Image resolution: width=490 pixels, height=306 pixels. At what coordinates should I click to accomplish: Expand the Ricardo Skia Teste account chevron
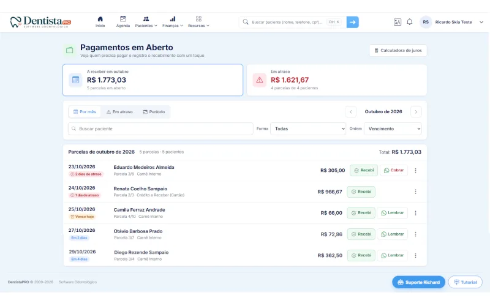pos(481,22)
